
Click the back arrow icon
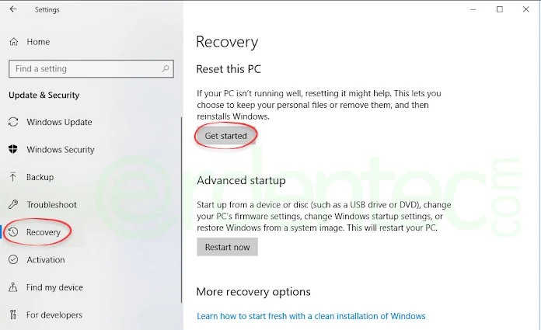[x=13, y=9]
